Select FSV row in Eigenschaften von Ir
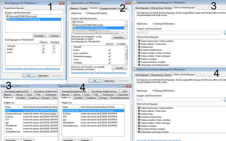 pos(93,117)
